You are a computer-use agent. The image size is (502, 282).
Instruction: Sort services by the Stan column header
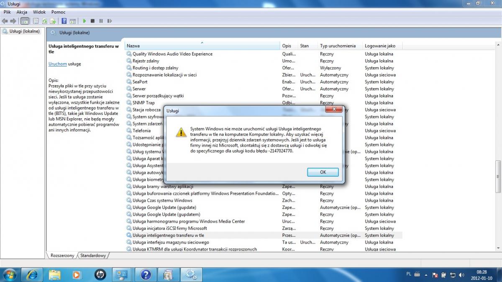pyautogui.click(x=308, y=46)
